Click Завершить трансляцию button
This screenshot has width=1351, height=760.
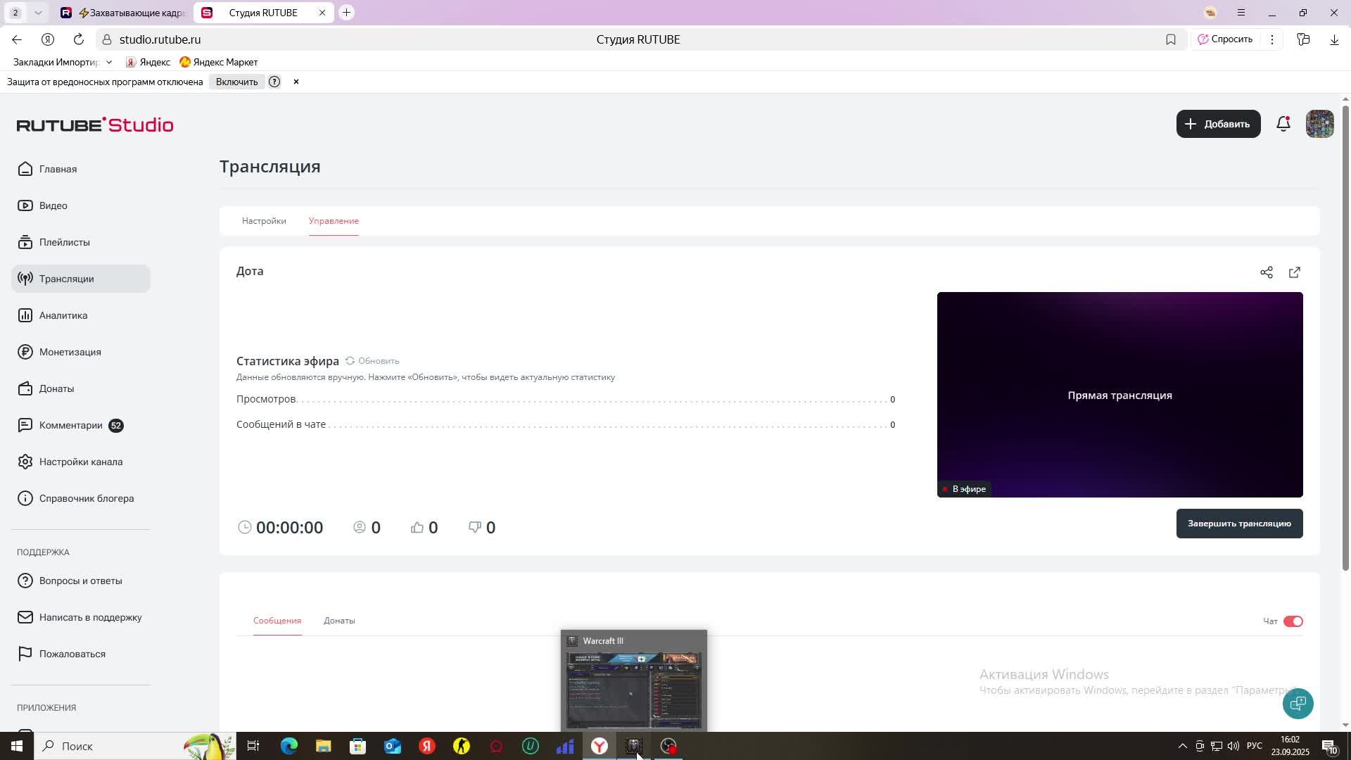tap(1238, 524)
